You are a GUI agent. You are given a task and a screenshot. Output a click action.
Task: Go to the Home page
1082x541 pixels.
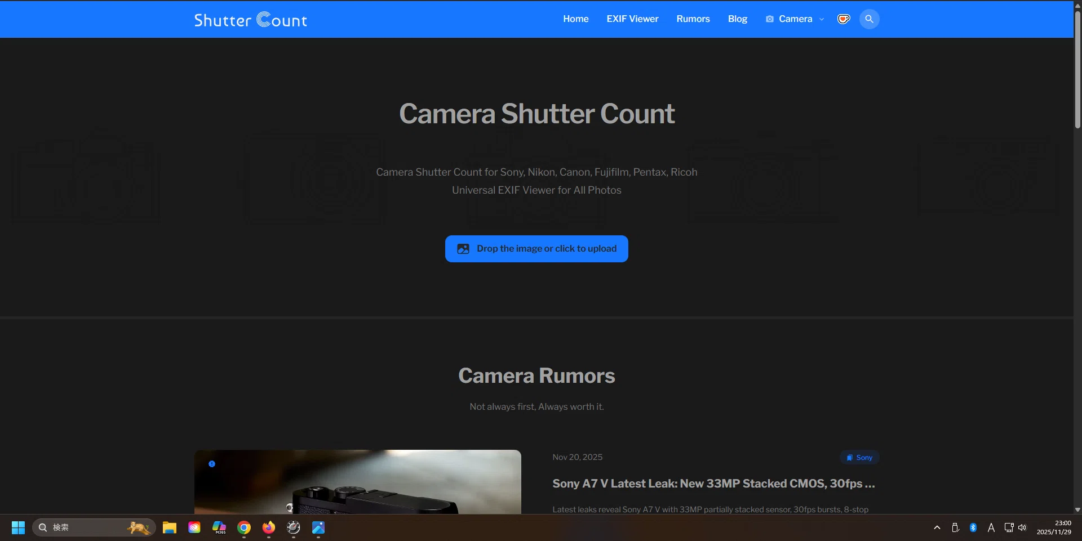(576, 19)
